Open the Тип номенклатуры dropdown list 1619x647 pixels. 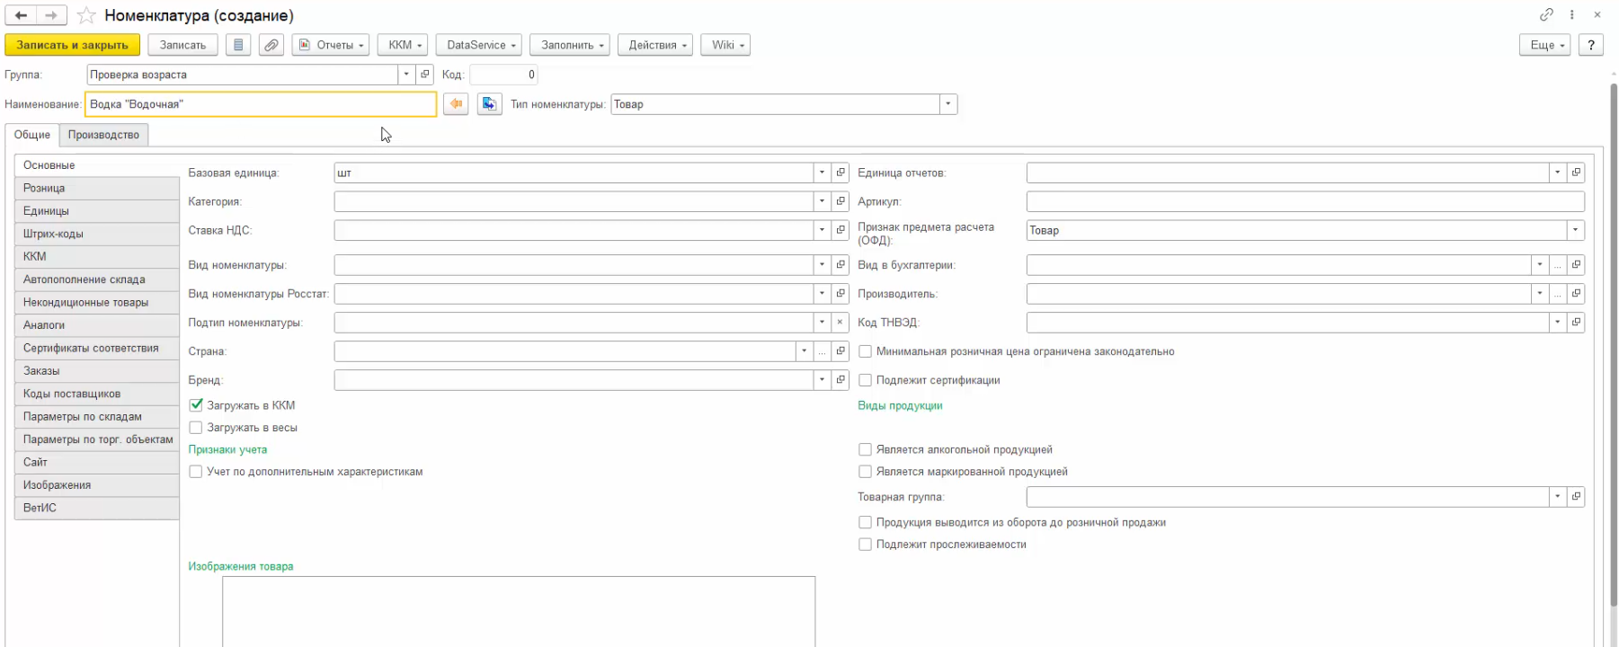click(x=947, y=104)
